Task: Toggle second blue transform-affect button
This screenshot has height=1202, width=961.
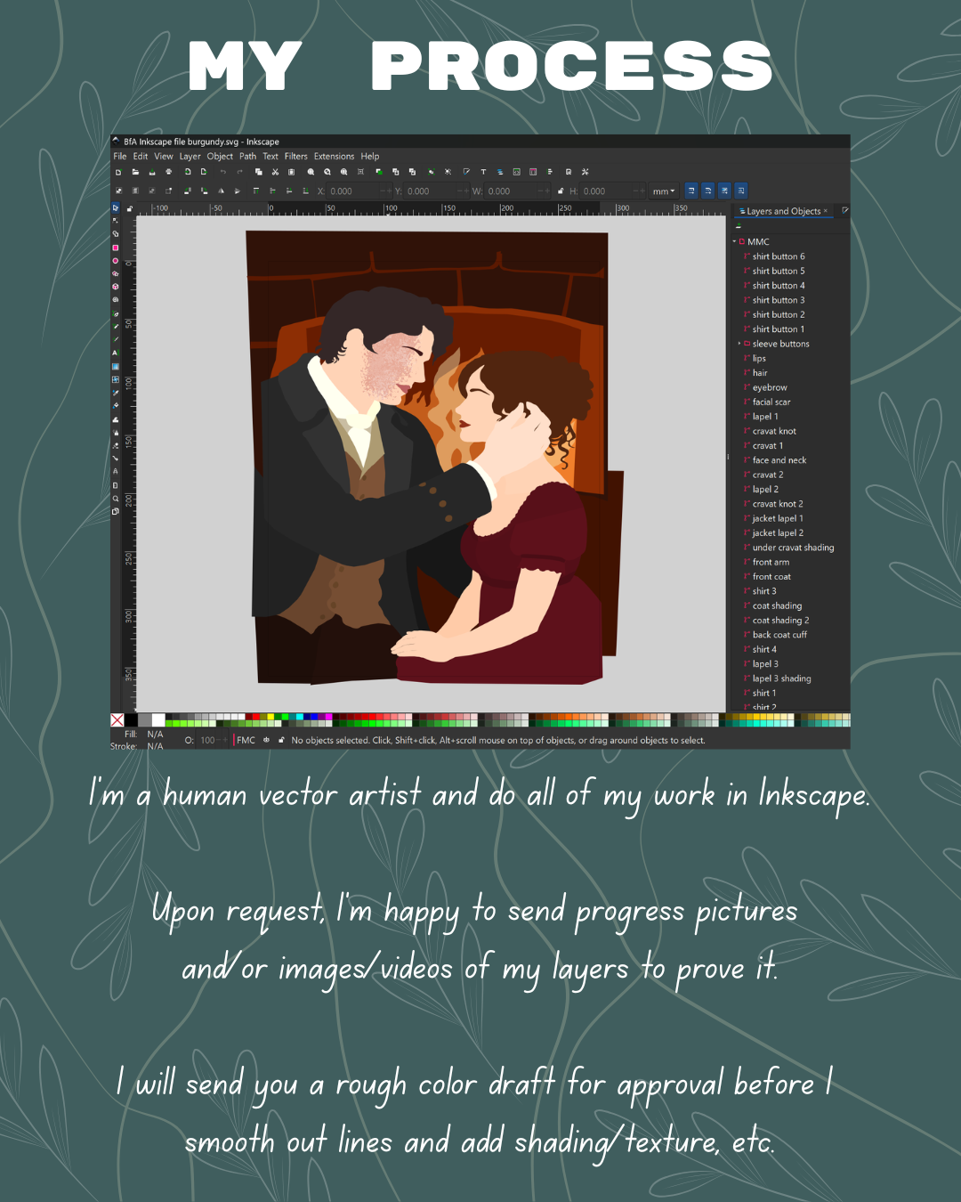Action: pos(707,191)
